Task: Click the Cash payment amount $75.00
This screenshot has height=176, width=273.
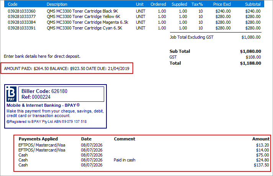Action: click(x=262, y=155)
